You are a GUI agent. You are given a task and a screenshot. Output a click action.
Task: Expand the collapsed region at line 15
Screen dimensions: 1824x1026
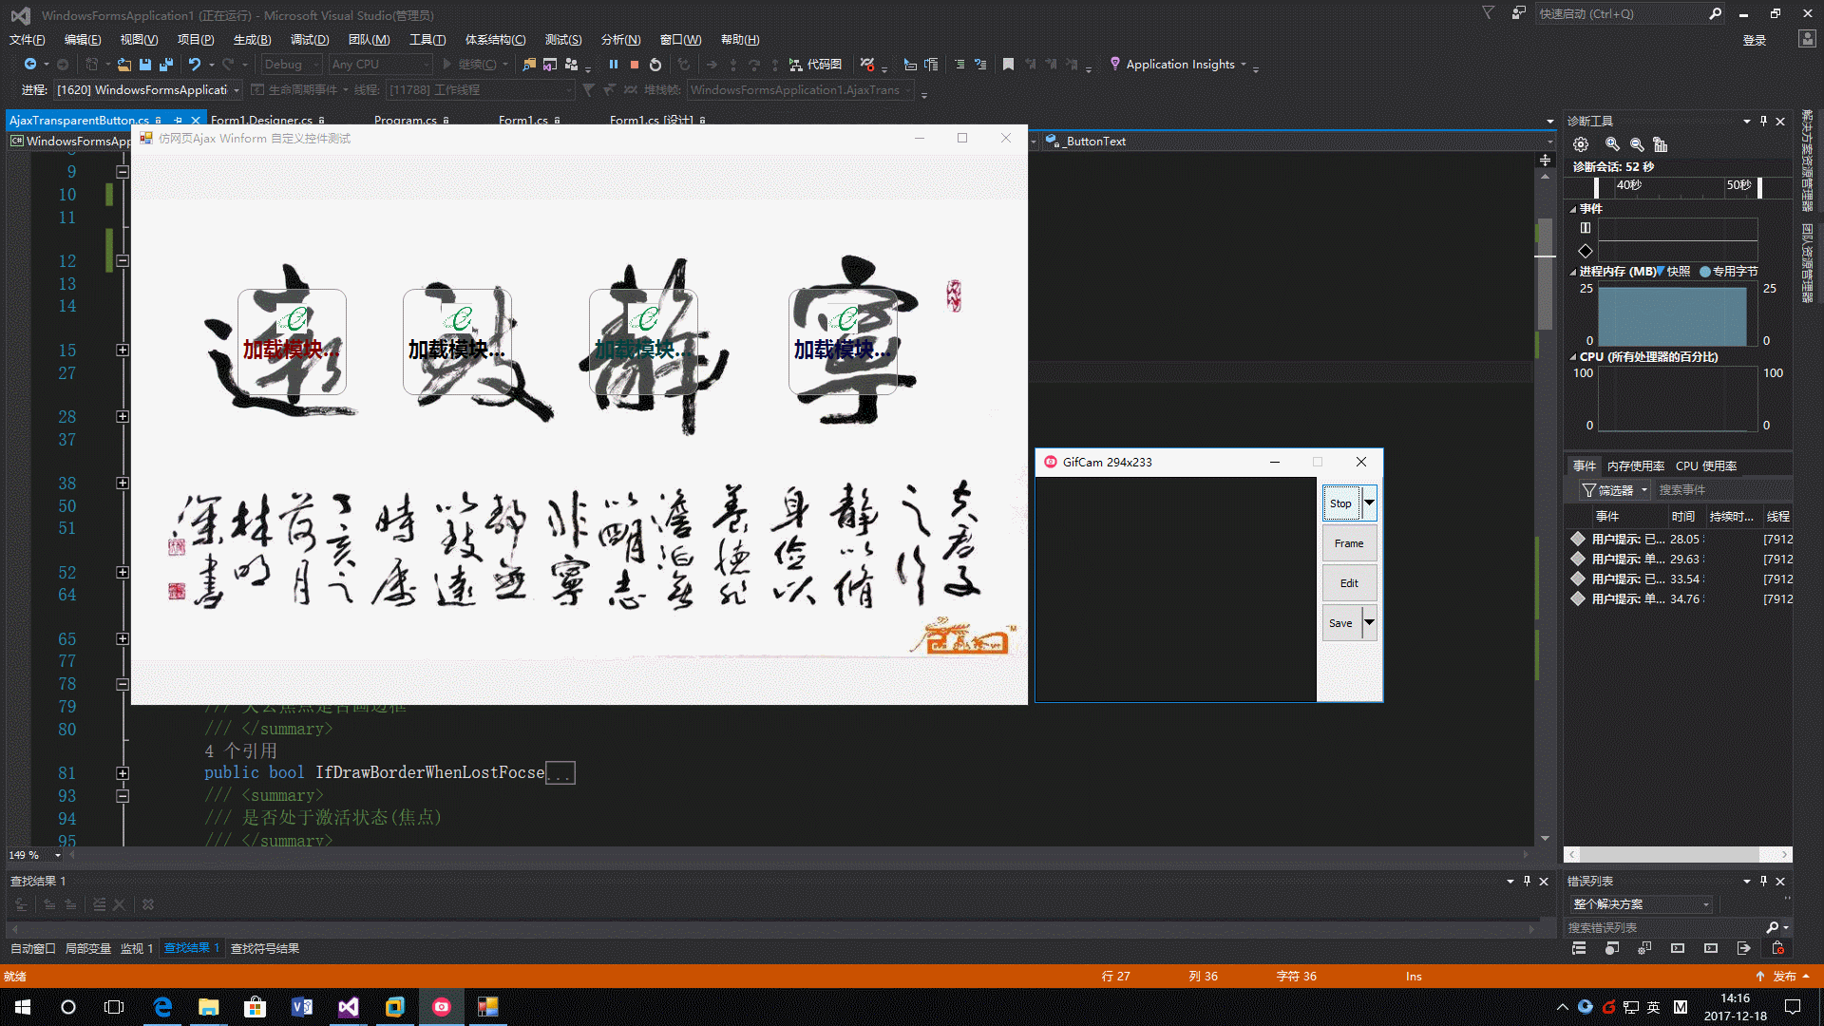coord(123,350)
